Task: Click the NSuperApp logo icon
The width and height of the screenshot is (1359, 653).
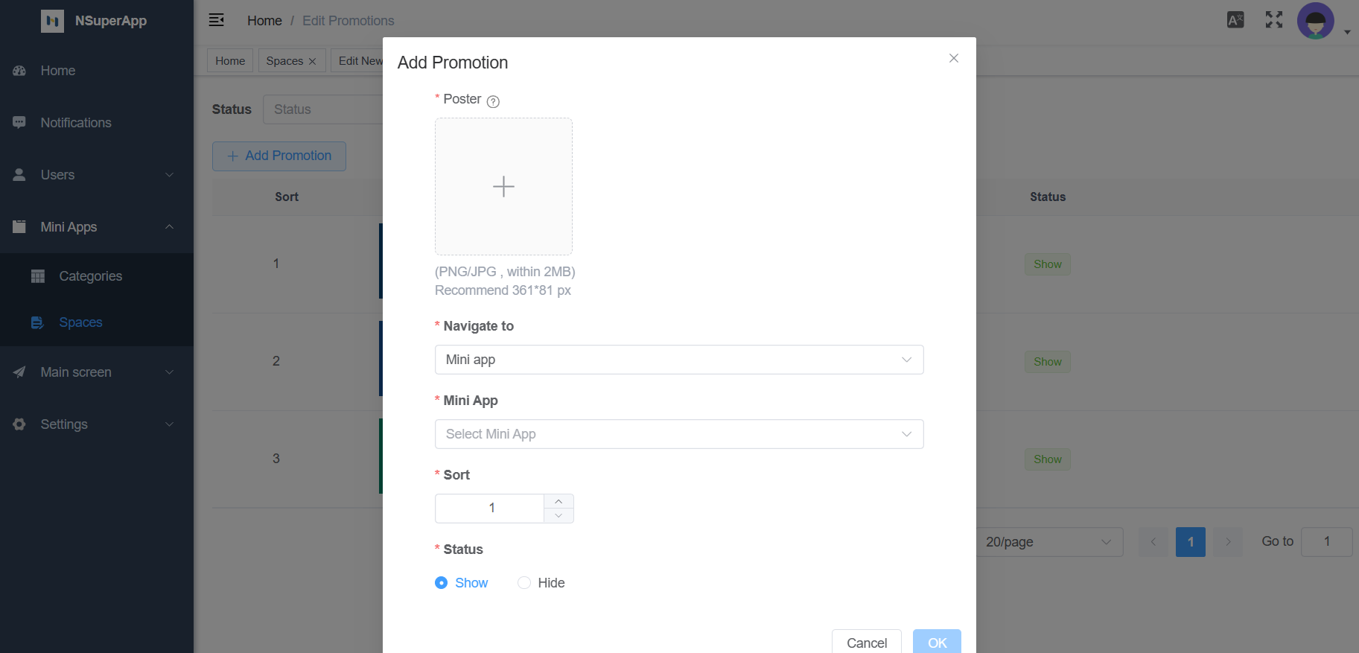Action: (52, 21)
